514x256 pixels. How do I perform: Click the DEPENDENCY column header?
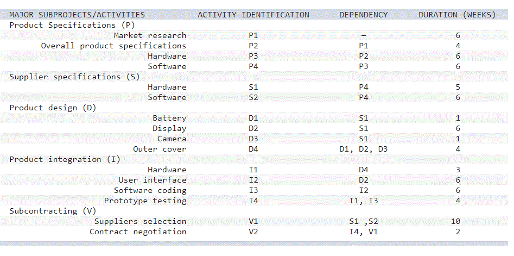[x=364, y=15]
